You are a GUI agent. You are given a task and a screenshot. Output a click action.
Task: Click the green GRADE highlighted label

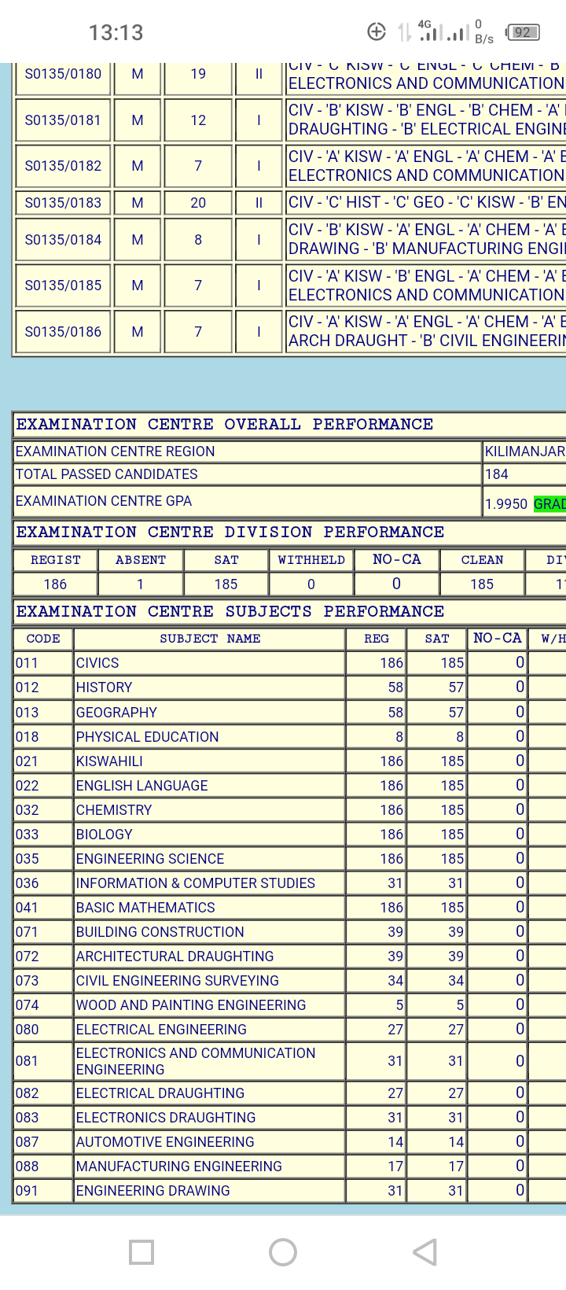[x=549, y=504]
